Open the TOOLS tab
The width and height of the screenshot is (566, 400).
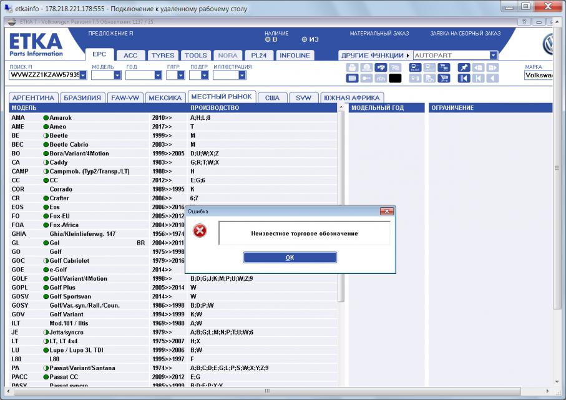pos(196,56)
